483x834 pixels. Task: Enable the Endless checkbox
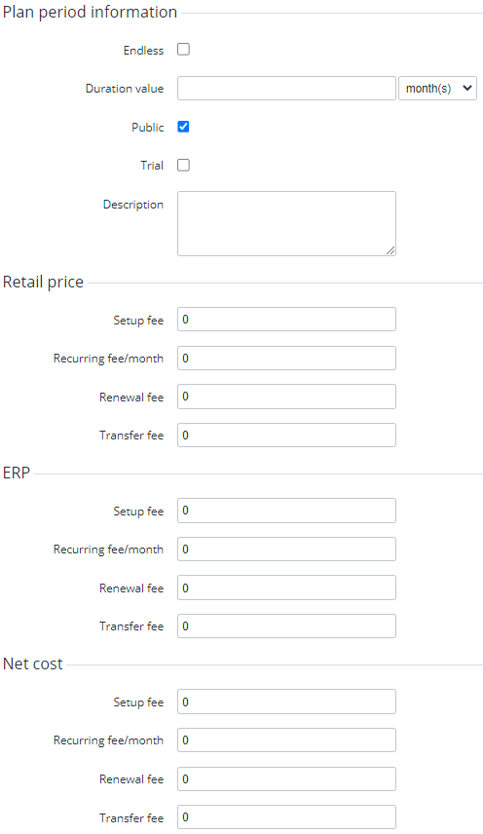(183, 50)
